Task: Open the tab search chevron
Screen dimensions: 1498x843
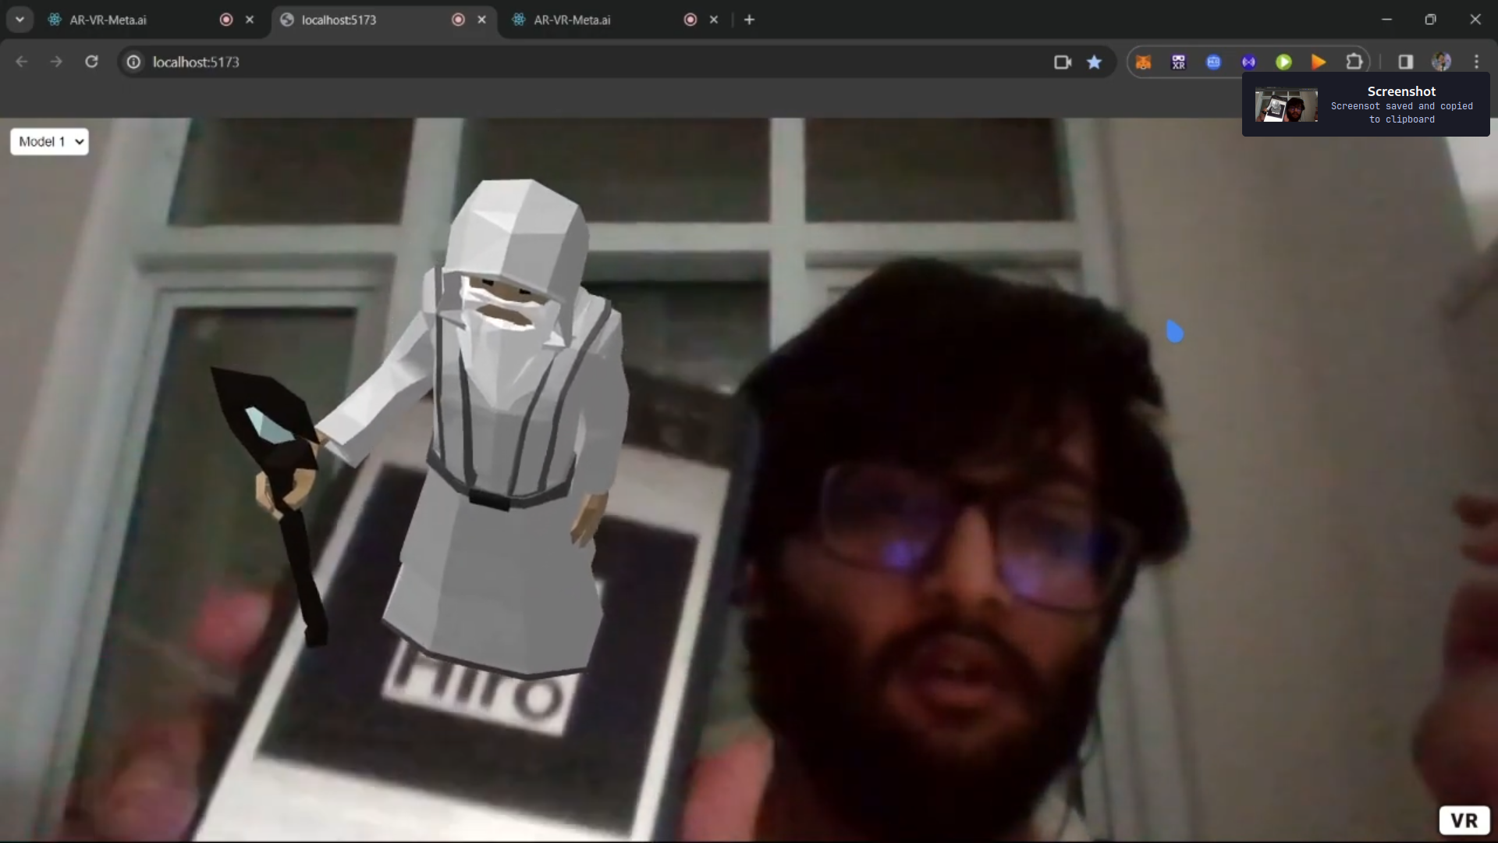Action: coord(20,20)
